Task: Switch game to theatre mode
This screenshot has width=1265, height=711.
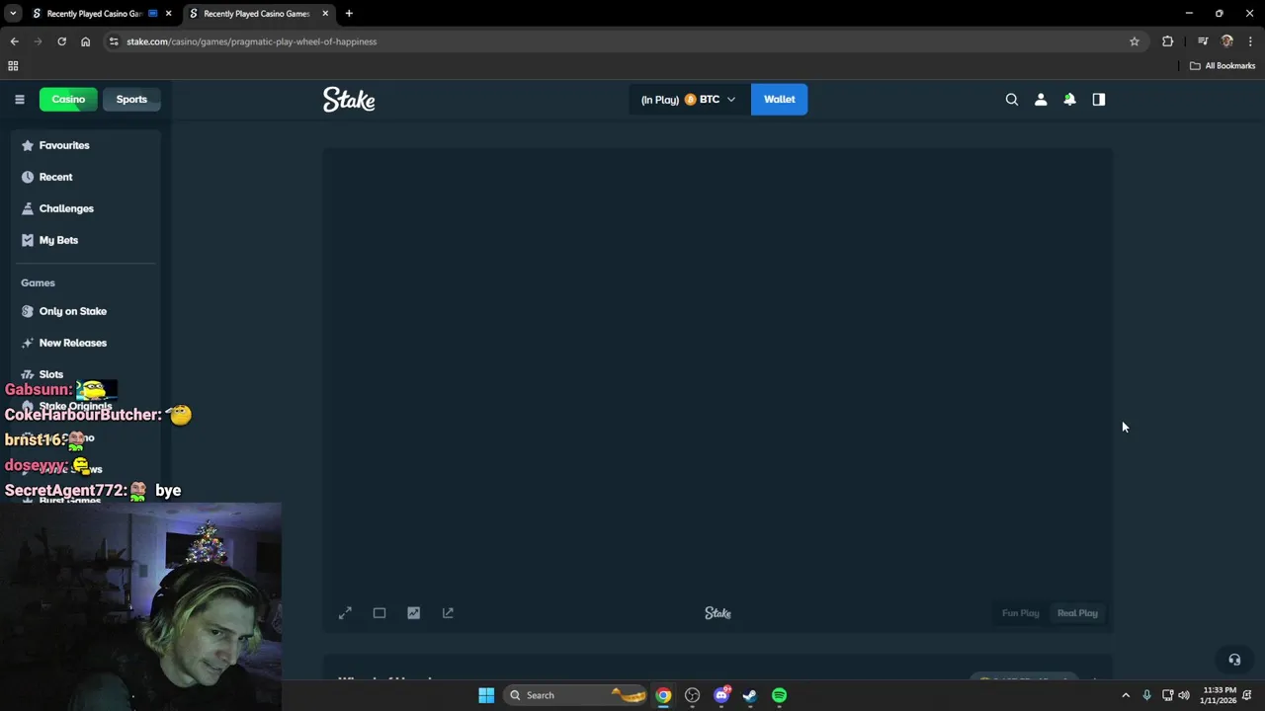Action: pos(379,613)
